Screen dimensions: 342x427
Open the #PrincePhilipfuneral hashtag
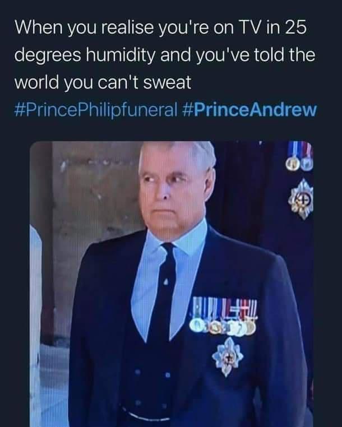point(96,110)
